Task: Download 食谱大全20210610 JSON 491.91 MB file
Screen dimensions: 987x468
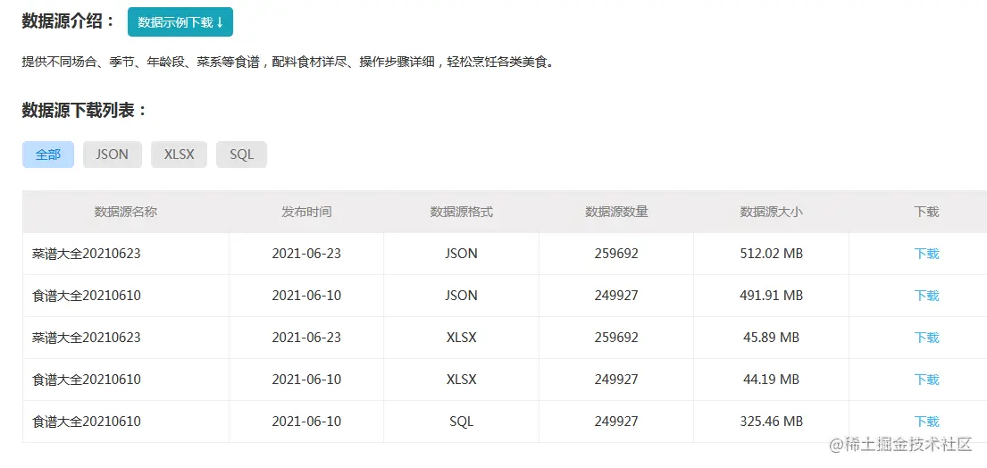Action: 926,296
